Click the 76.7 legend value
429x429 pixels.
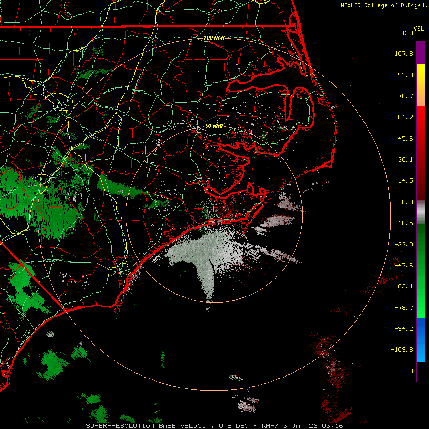coord(406,96)
